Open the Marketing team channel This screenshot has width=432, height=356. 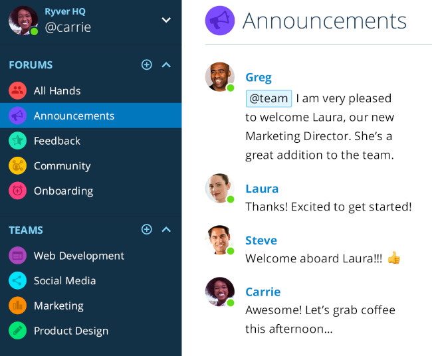click(58, 306)
